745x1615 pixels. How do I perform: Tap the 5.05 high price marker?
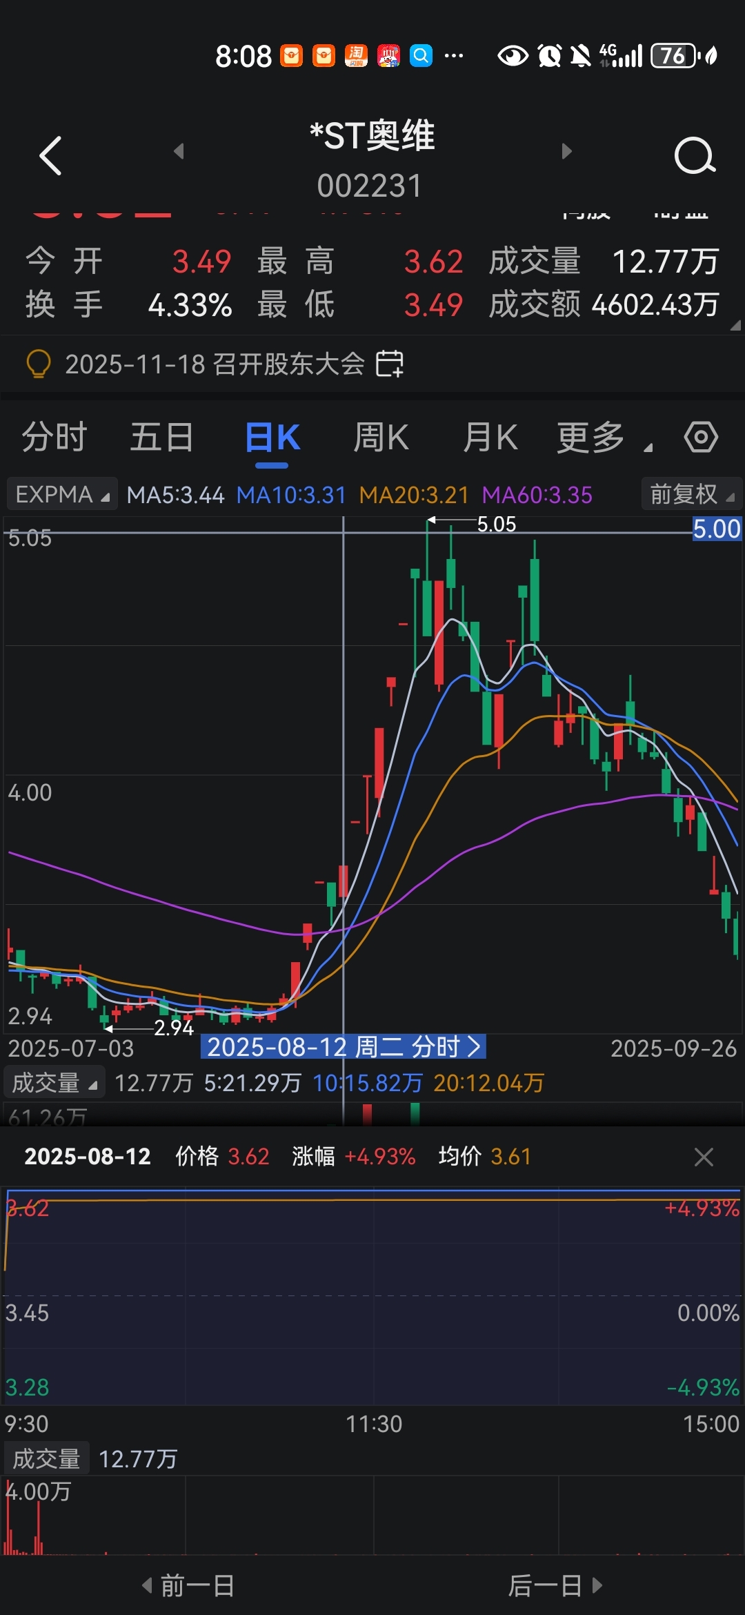[x=497, y=524]
